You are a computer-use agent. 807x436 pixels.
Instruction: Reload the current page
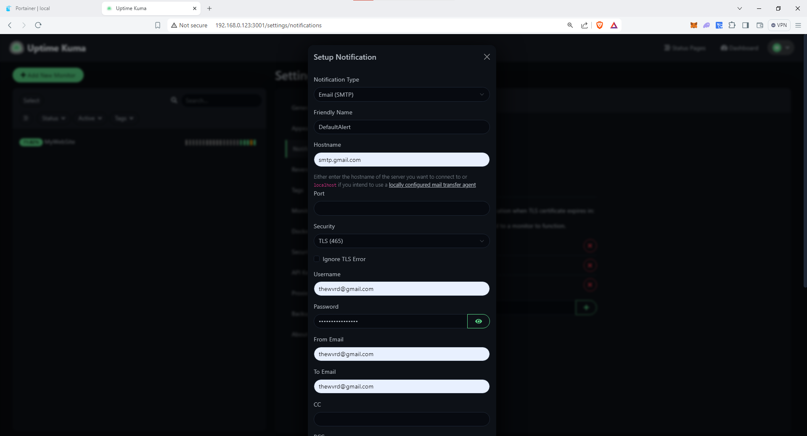point(38,25)
